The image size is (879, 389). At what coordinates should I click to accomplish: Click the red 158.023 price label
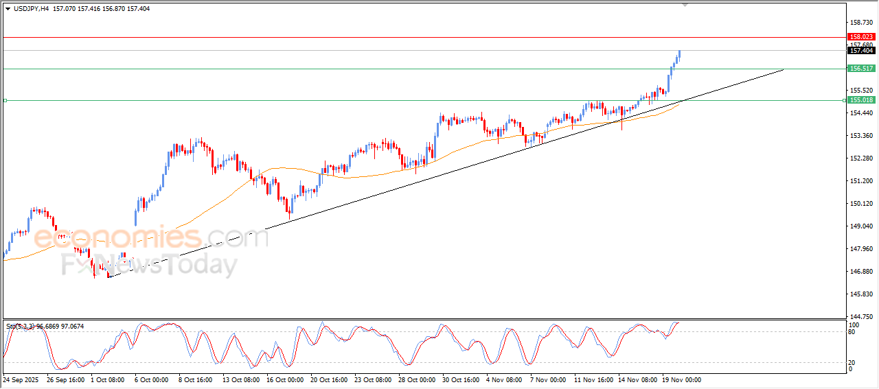(861, 37)
